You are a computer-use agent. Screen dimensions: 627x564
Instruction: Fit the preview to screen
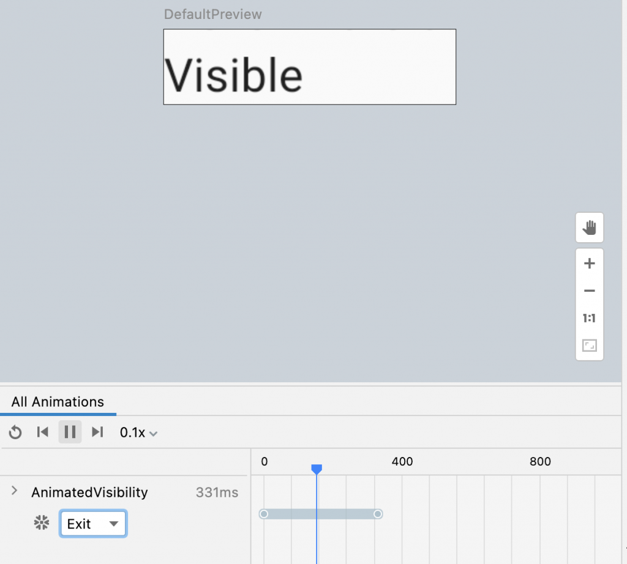click(x=590, y=346)
